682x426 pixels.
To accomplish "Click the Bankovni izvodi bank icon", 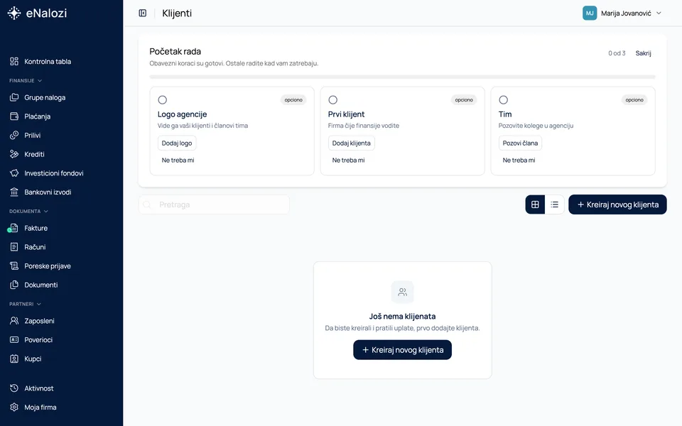I will pos(14,192).
